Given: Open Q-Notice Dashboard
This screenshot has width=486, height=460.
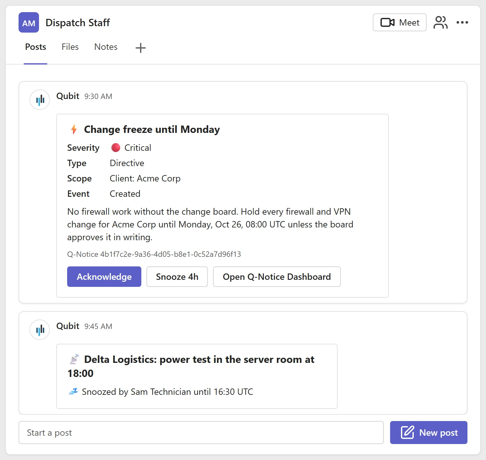Looking at the screenshot, I should (277, 277).
